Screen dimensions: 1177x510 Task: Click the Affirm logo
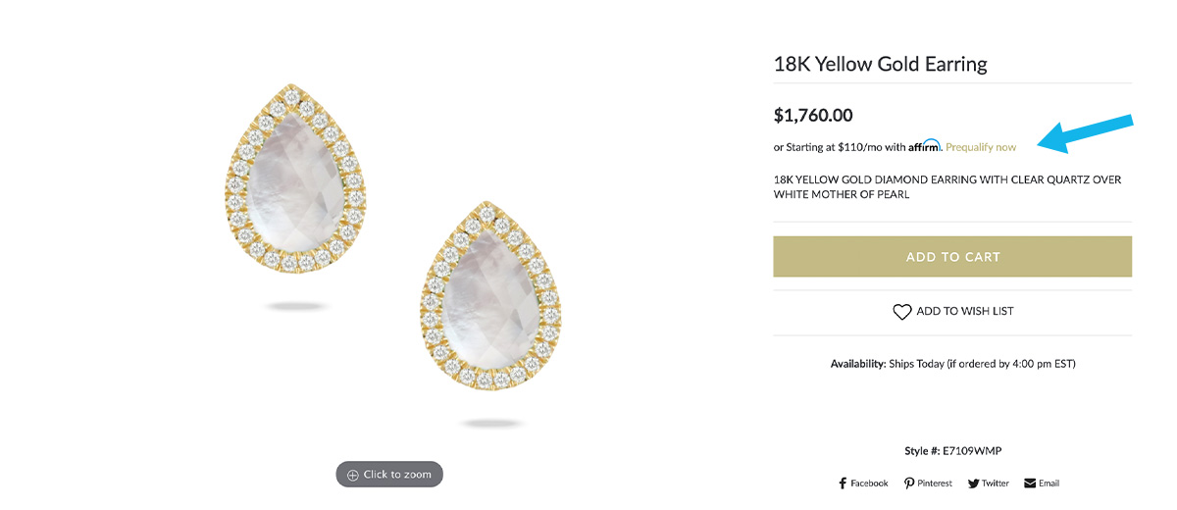pos(925,146)
